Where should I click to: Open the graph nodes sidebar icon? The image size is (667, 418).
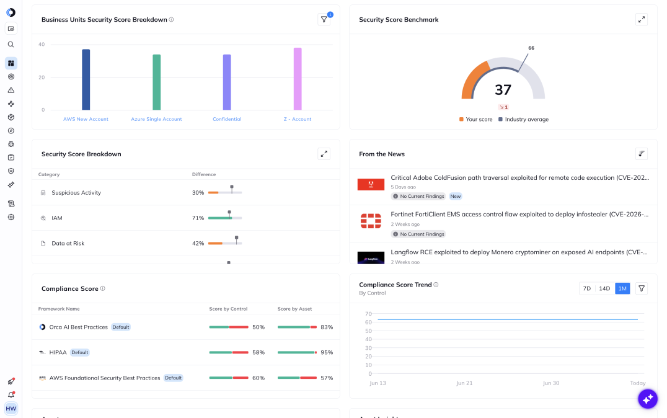[x=11, y=104]
